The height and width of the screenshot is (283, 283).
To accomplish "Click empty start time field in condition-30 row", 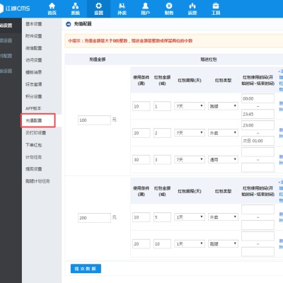I will [258, 152].
